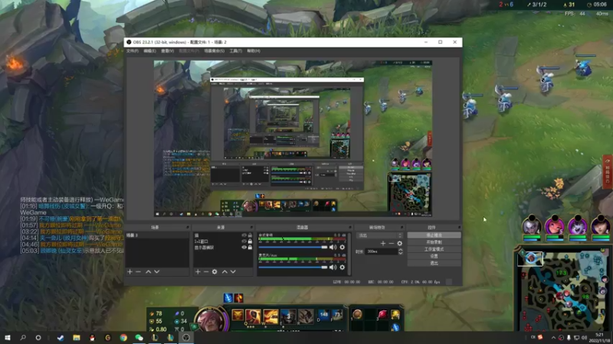The height and width of the screenshot is (344, 613).
Task: Open the 文件(F) menu
Action: [x=132, y=51]
